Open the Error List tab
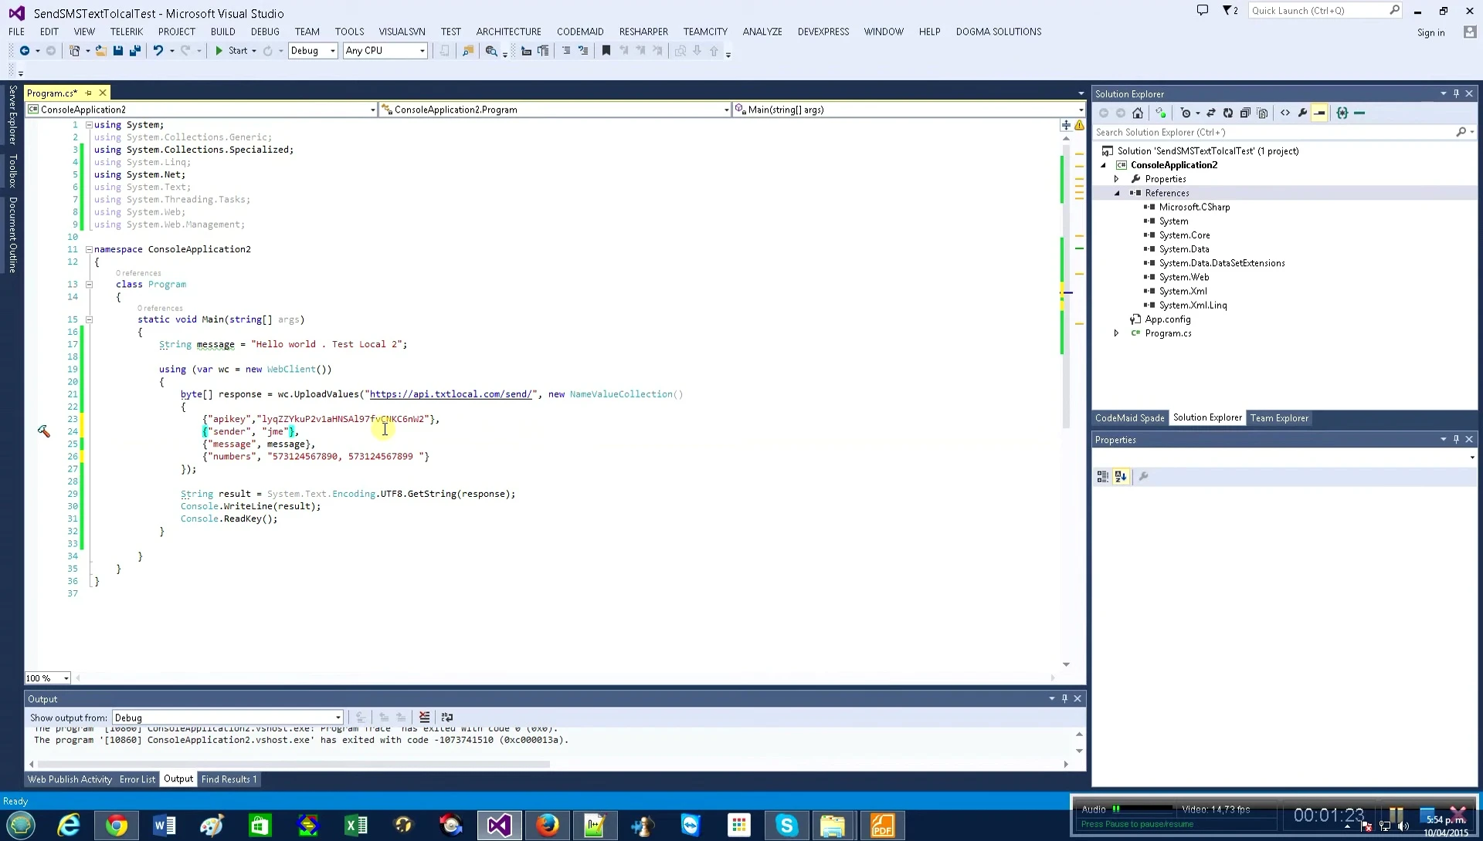This screenshot has width=1483, height=841. click(x=137, y=779)
